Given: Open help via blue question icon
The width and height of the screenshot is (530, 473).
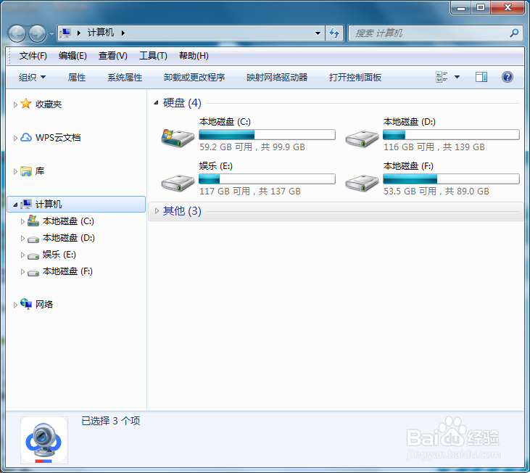Looking at the screenshot, I should coord(508,77).
